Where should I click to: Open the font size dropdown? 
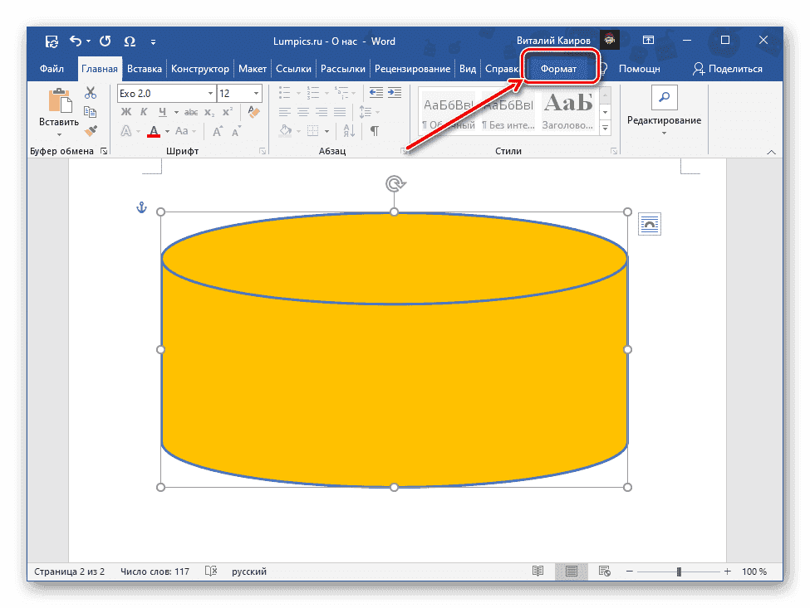click(256, 92)
